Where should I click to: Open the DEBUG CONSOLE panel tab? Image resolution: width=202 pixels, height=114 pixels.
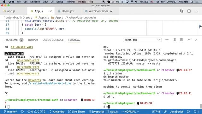(x=53, y=40)
